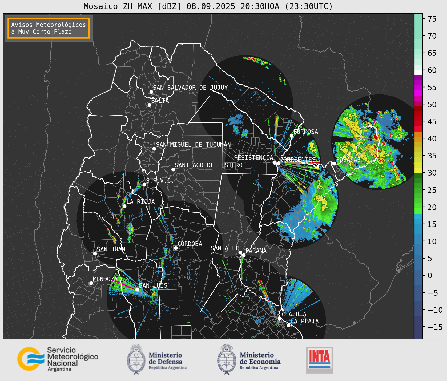This screenshot has width=447, height=381.
Task: Click the colorbar tick label −10
Action: pyautogui.click(x=435, y=310)
